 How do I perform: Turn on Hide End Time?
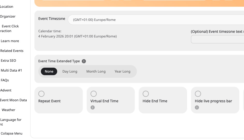pyautogui.click(x=146, y=94)
